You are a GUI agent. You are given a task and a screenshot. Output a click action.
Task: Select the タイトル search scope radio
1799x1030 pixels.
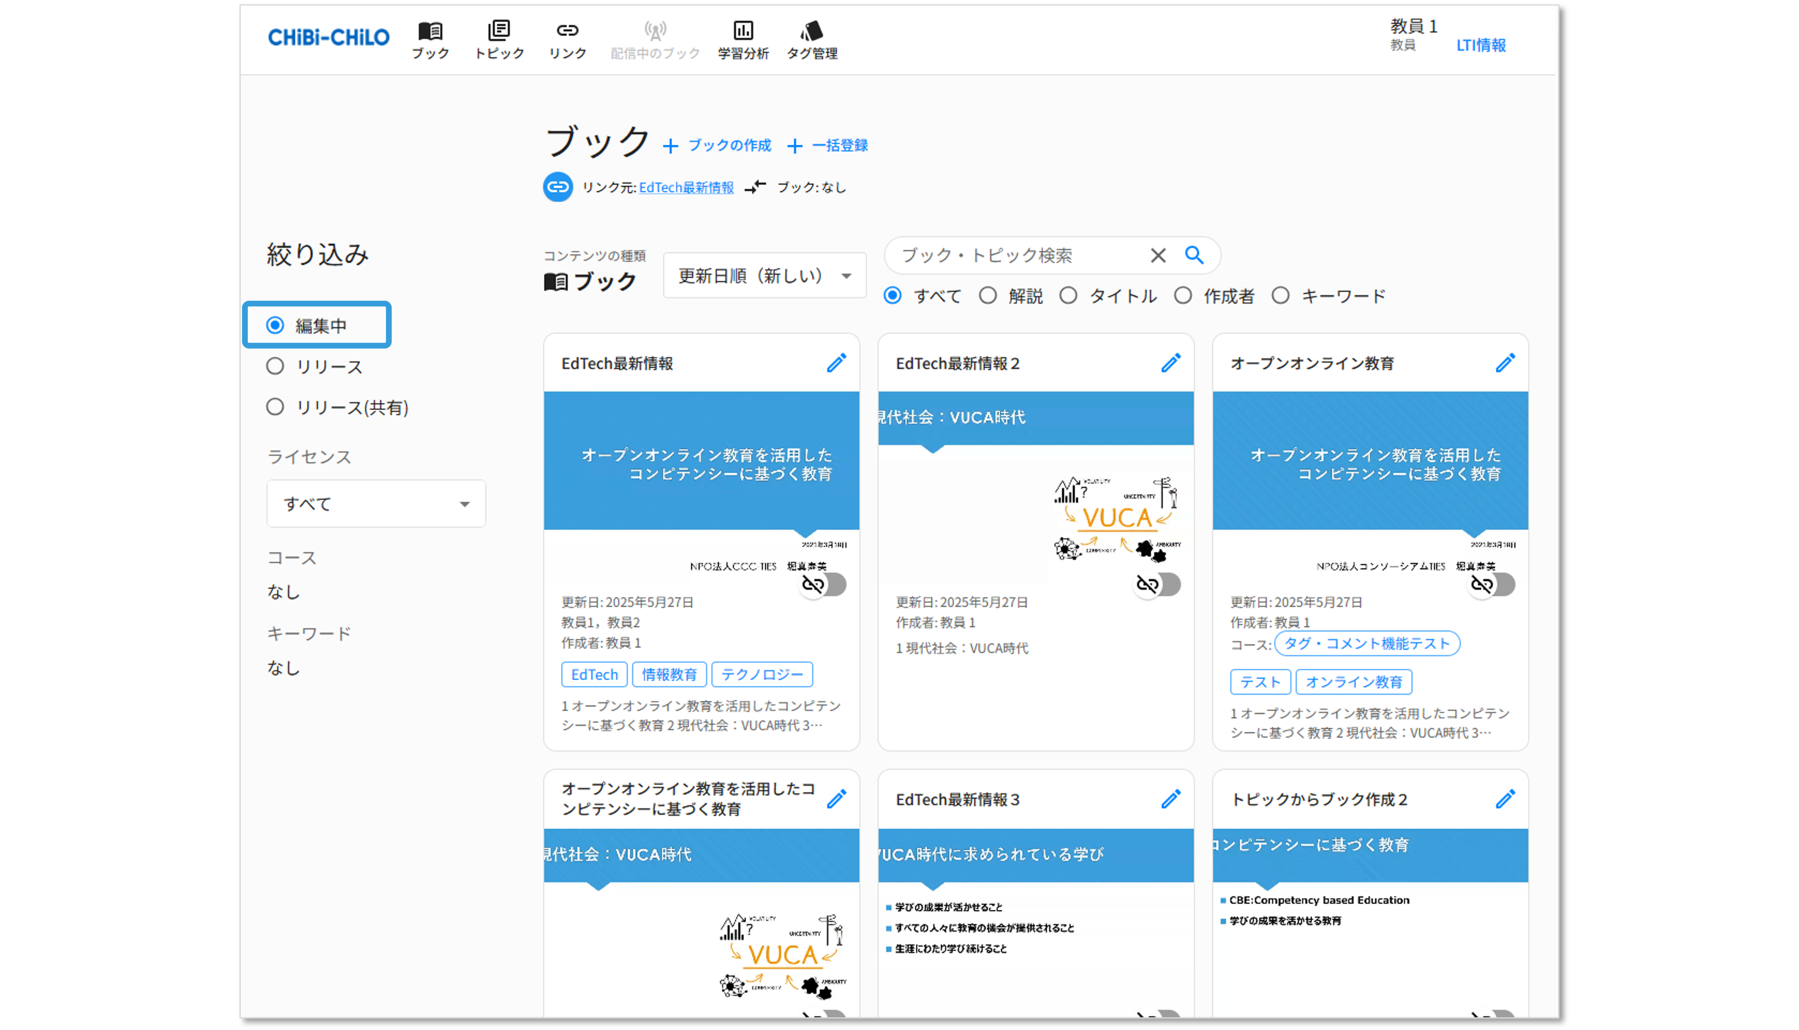1068,296
